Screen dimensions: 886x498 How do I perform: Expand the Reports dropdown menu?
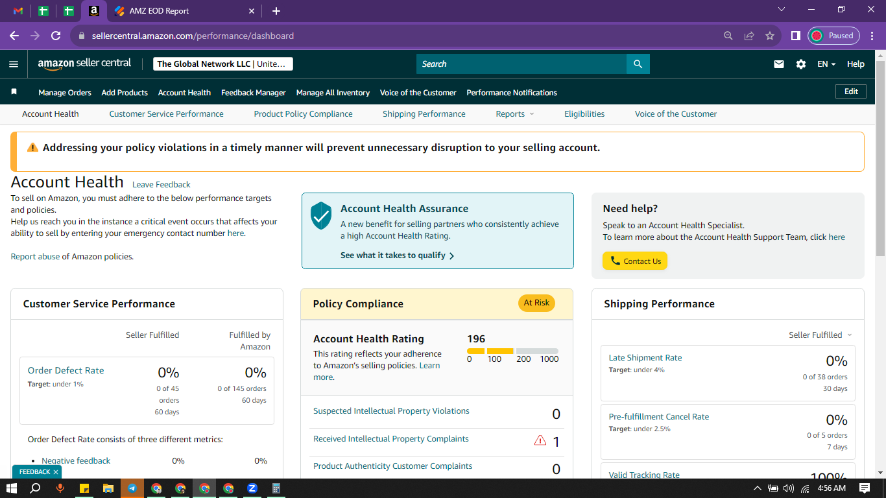pyautogui.click(x=515, y=113)
